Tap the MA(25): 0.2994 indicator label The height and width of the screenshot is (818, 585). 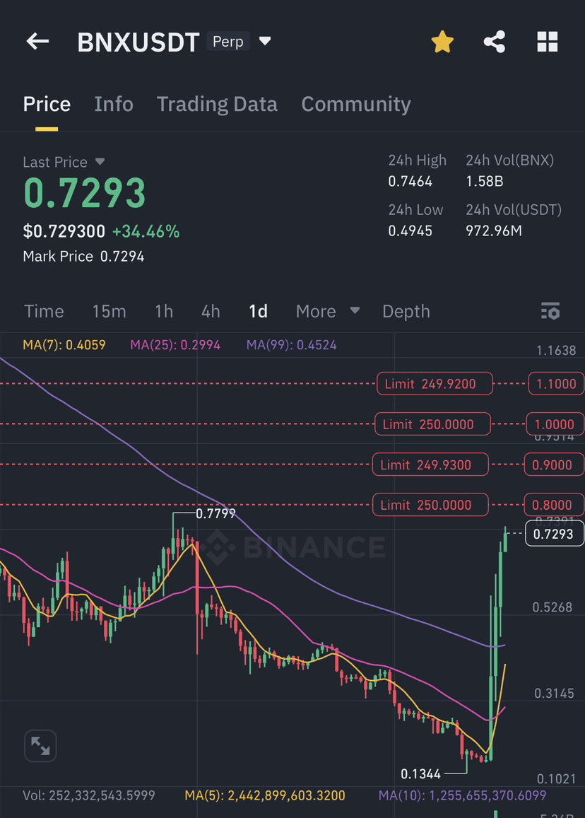pyautogui.click(x=175, y=345)
